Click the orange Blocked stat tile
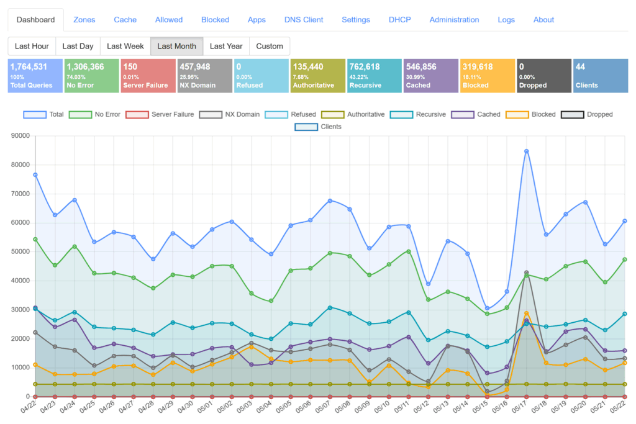This screenshot has width=636, height=424. [x=488, y=76]
